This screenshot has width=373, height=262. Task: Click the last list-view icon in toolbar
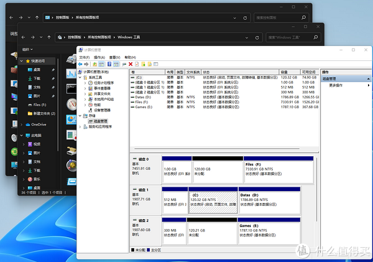[156, 64]
